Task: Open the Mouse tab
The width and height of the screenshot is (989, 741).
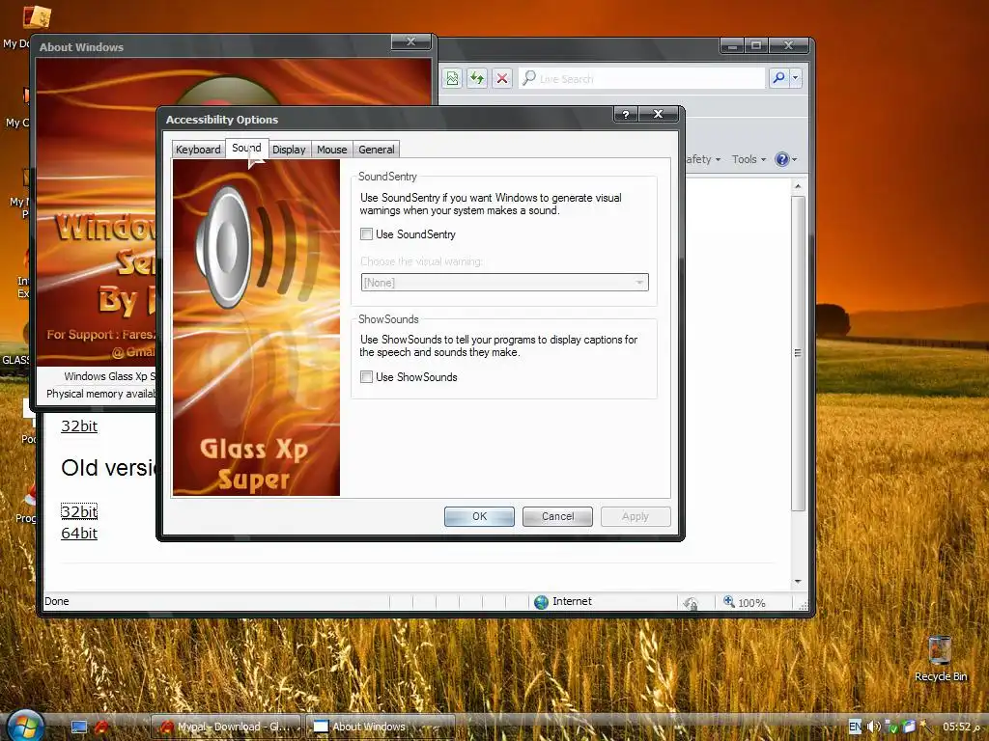Action: tap(332, 150)
